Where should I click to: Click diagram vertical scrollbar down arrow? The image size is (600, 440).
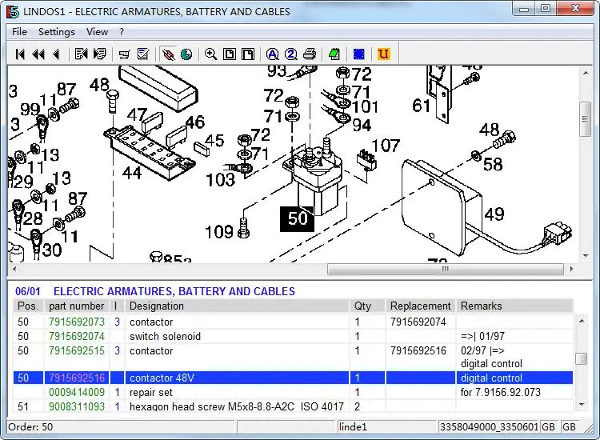pyautogui.click(x=585, y=255)
